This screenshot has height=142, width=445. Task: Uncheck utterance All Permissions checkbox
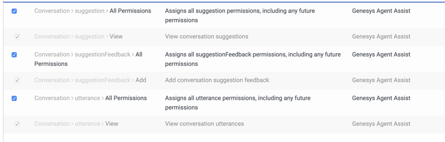click(14, 98)
